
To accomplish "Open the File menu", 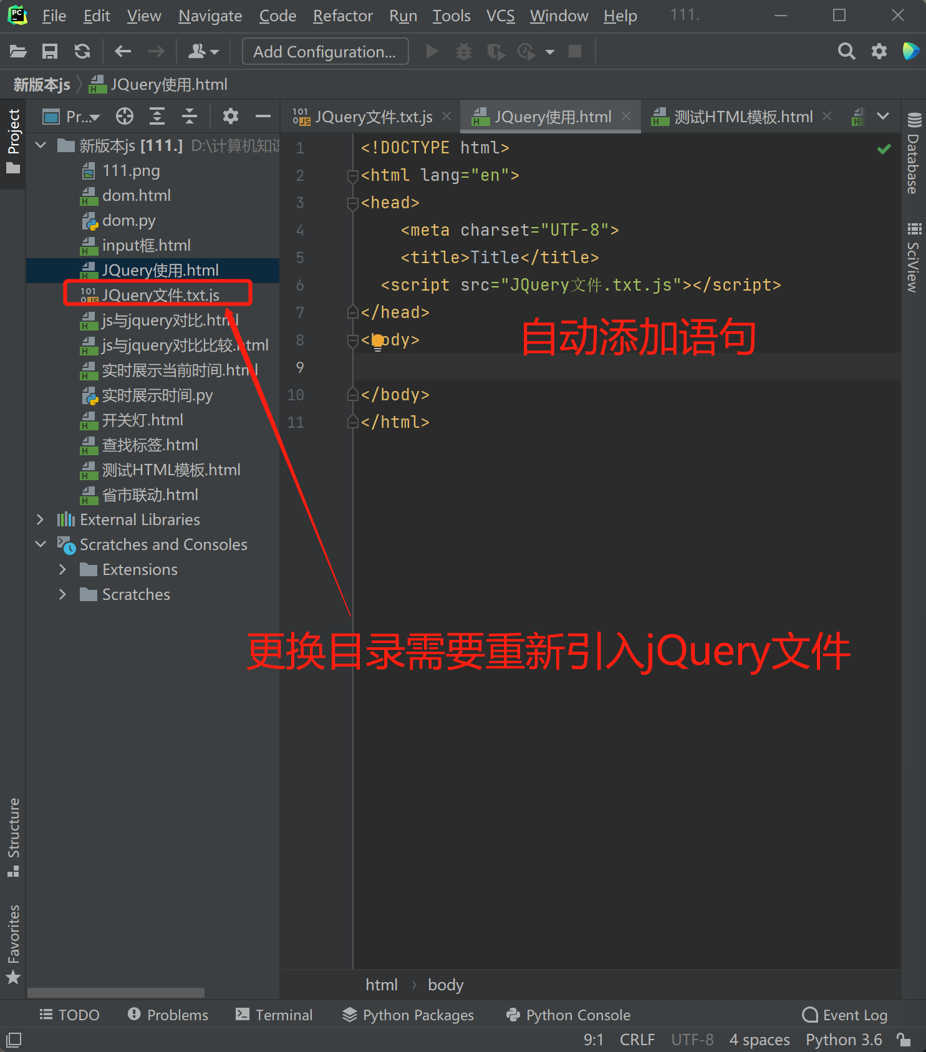I will pos(54,16).
